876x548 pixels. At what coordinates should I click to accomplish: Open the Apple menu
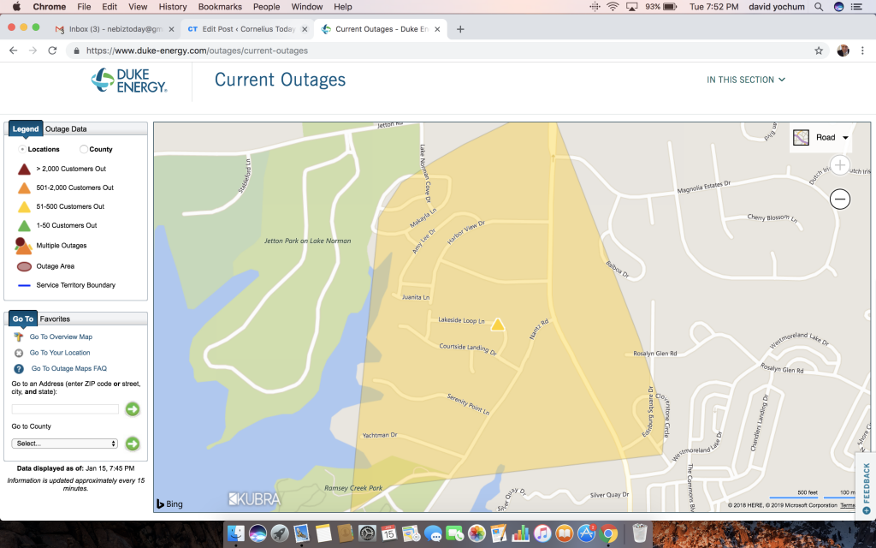pyautogui.click(x=16, y=7)
